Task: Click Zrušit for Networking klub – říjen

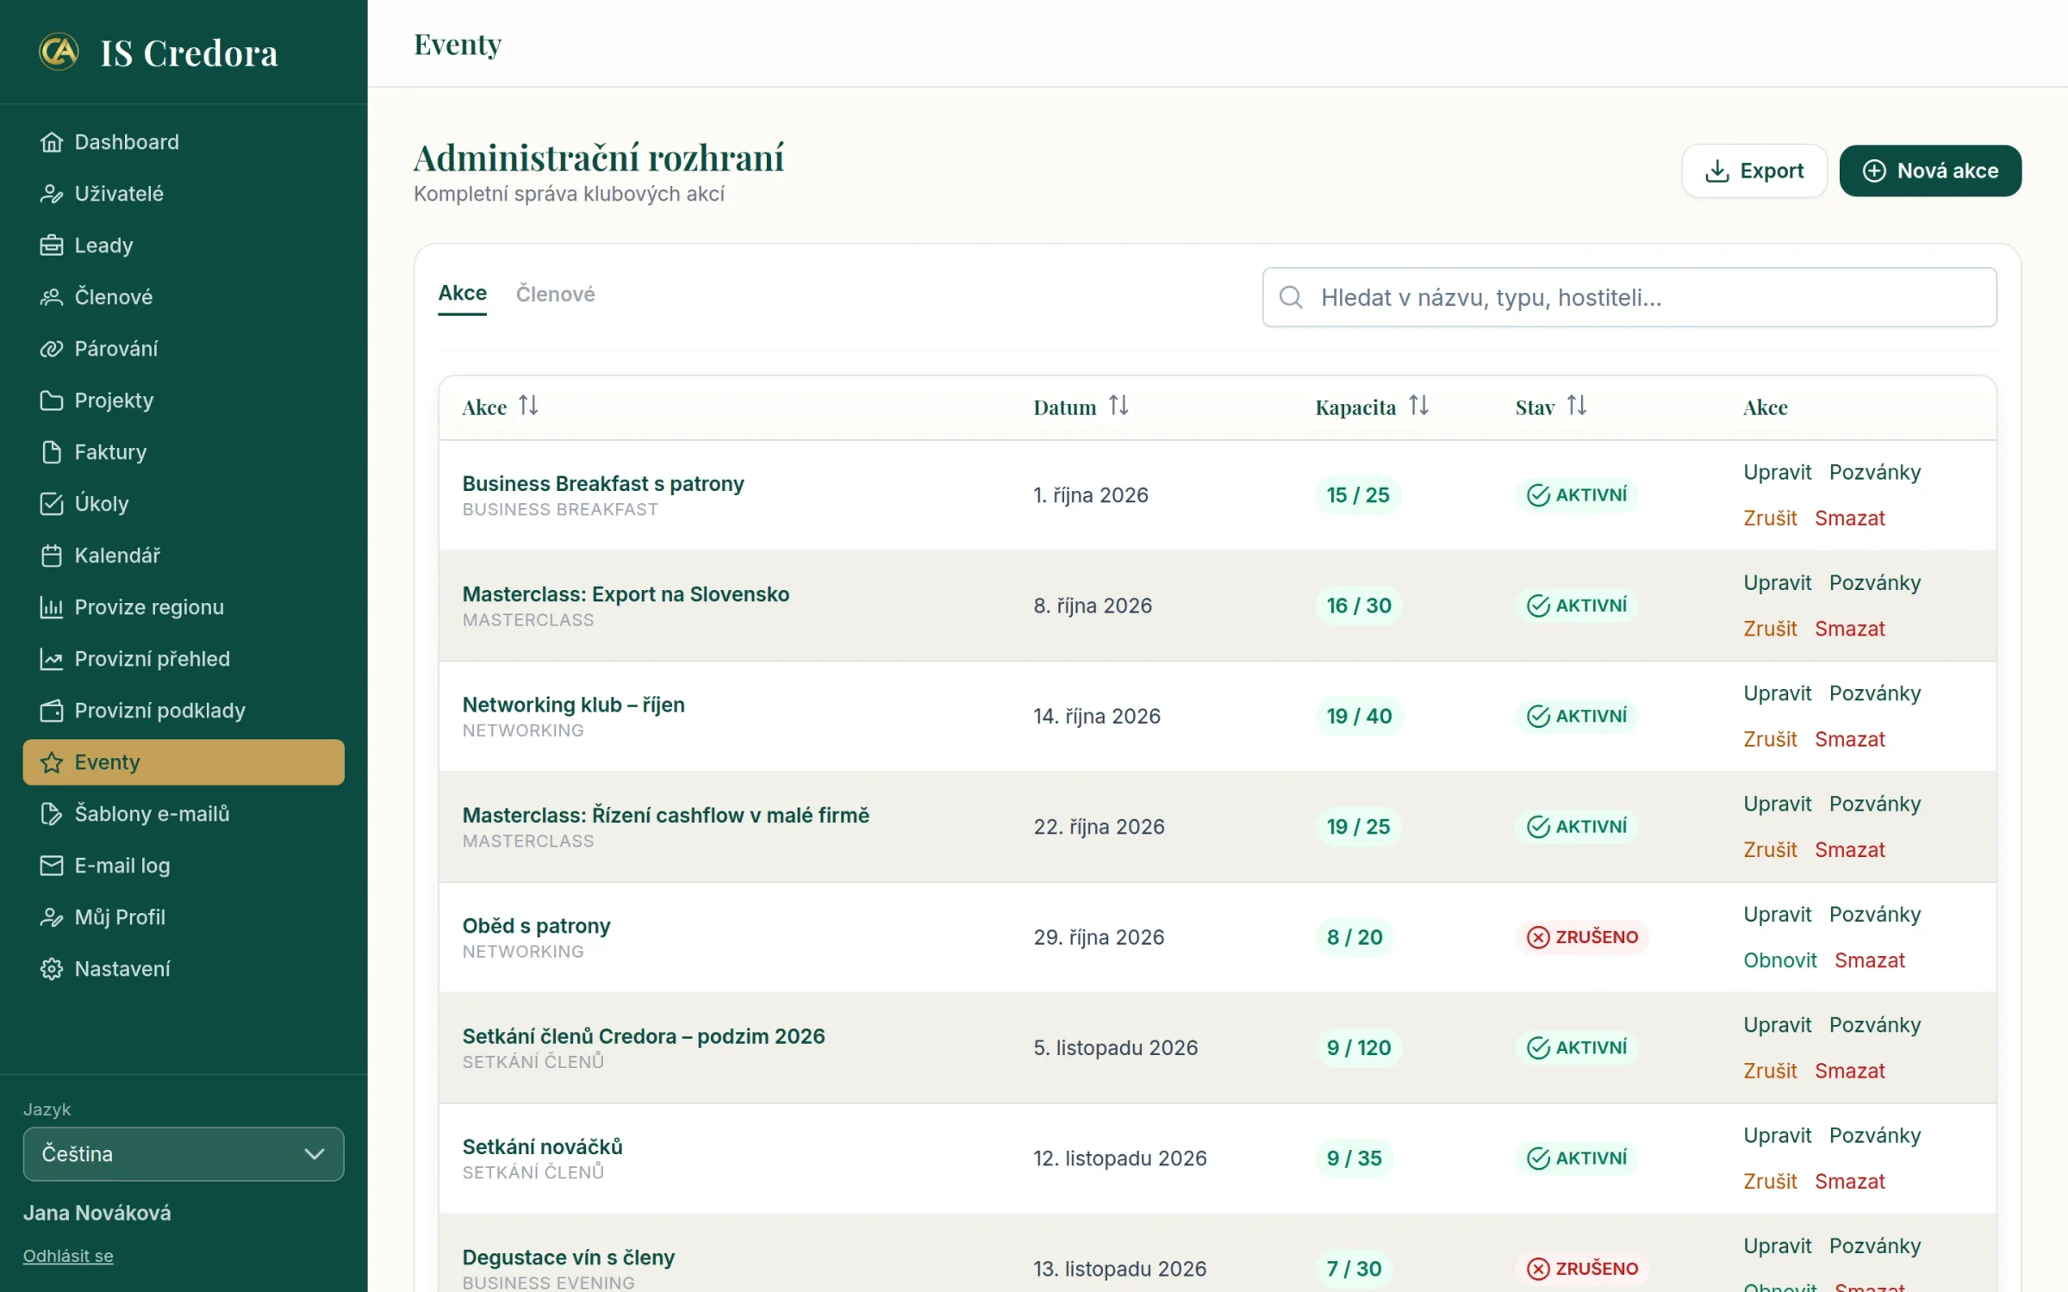Action: pyautogui.click(x=1770, y=739)
